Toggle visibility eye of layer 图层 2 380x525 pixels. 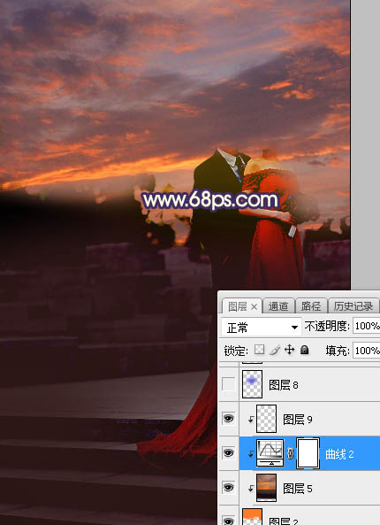pyautogui.click(x=229, y=520)
